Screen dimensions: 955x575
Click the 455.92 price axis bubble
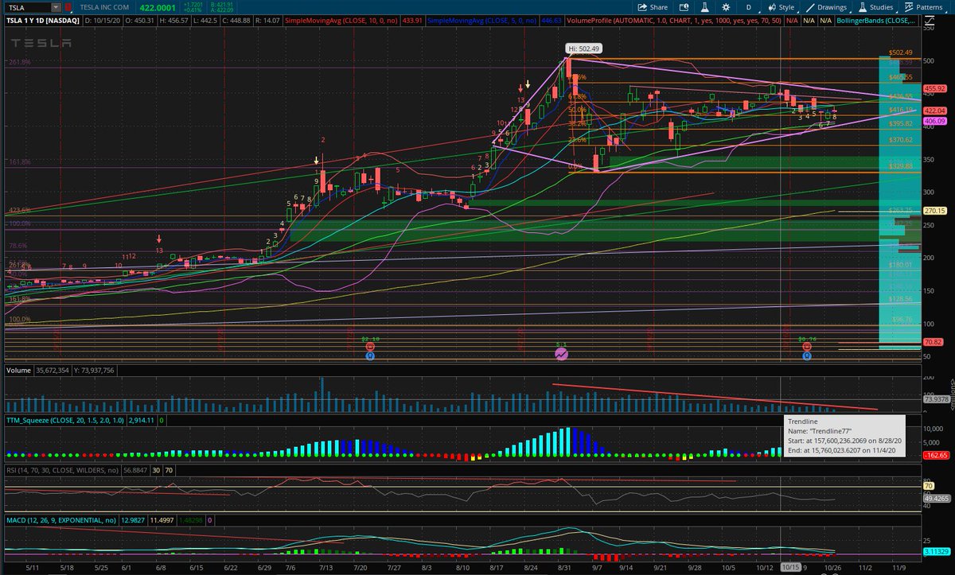(x=934, y=88)
